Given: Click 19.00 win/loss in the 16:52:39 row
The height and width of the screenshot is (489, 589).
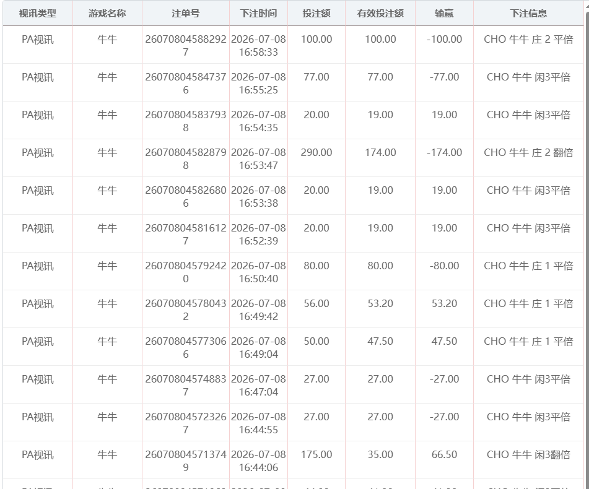Looking at the screenshot, I should [444, 228].
